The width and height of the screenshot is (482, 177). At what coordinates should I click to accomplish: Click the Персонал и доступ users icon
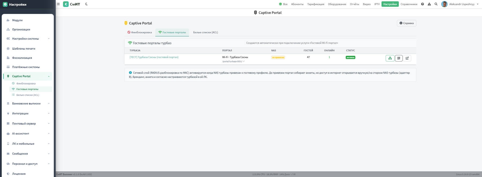coord(8,164)
